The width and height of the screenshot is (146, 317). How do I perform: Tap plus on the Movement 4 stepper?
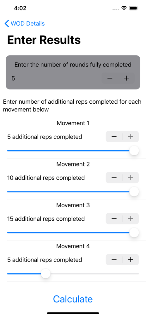[x=131, y=260]
